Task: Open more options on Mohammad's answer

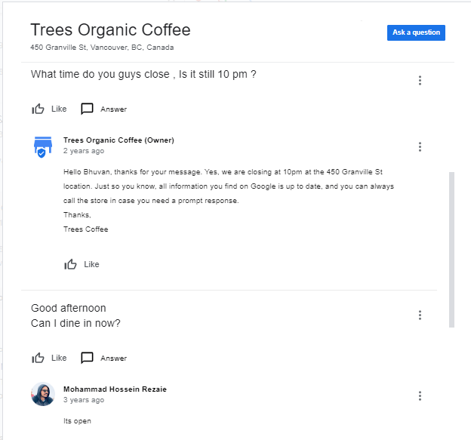Action: tap(420, 396)
